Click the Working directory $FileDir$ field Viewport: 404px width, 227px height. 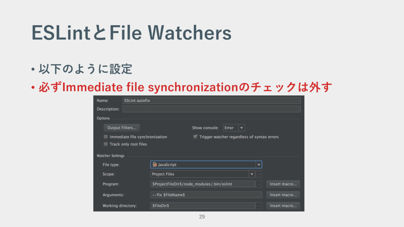click(203, 206)
